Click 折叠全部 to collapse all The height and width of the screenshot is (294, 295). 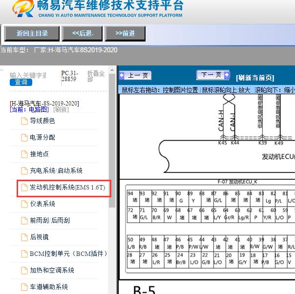[x=96, y=76]
